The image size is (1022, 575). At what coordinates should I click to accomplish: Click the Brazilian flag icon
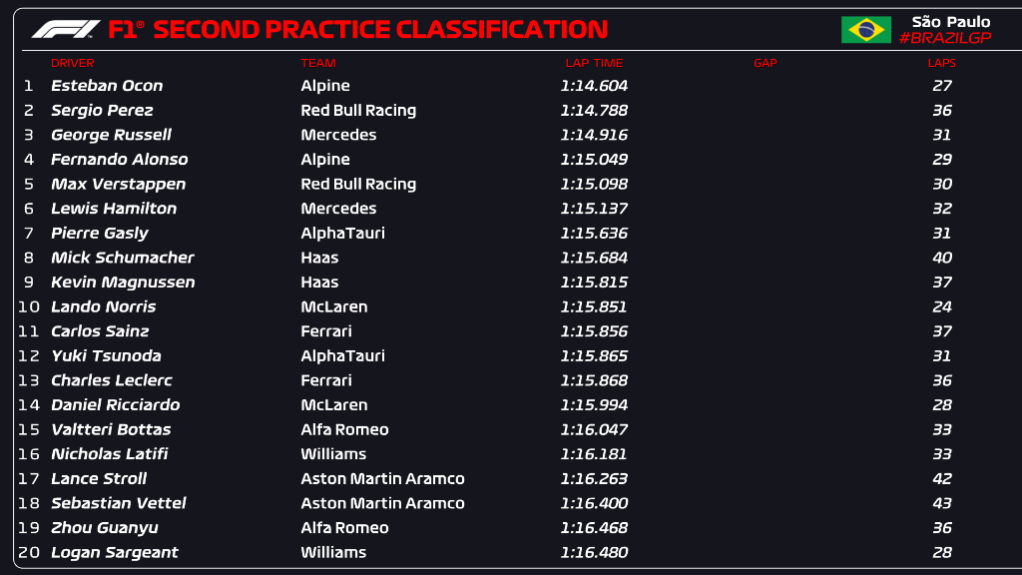tap(865, 30)
